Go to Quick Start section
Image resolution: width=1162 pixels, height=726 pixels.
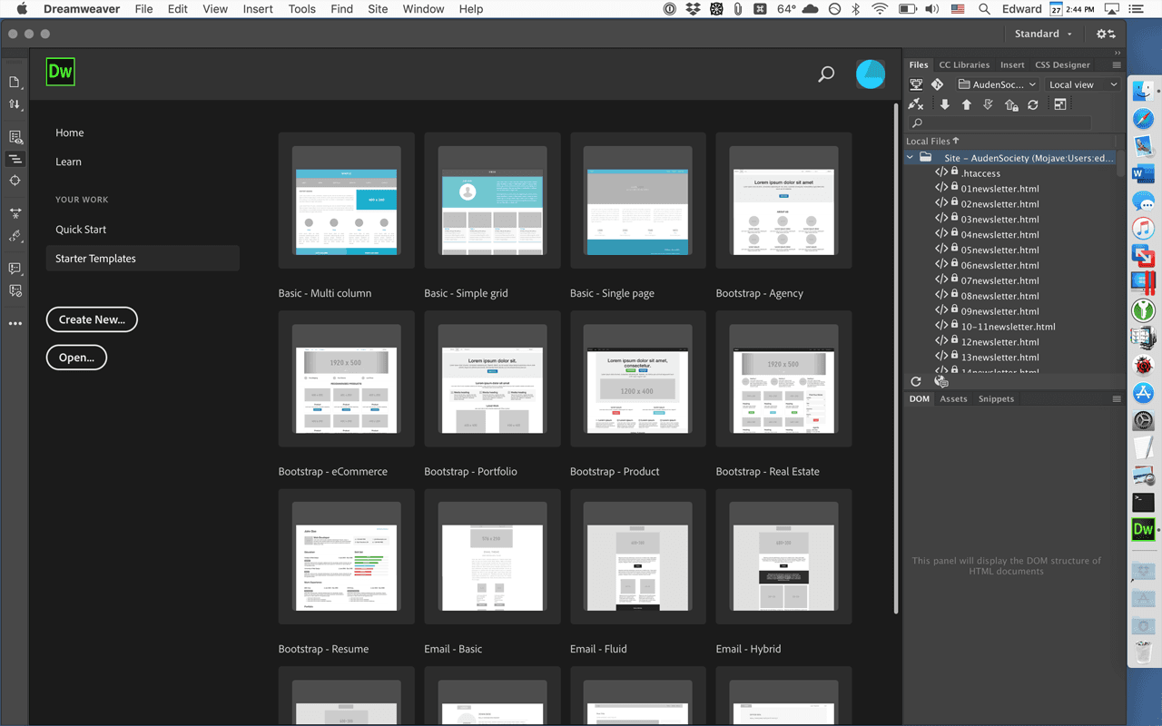click(x=81, y=230)
